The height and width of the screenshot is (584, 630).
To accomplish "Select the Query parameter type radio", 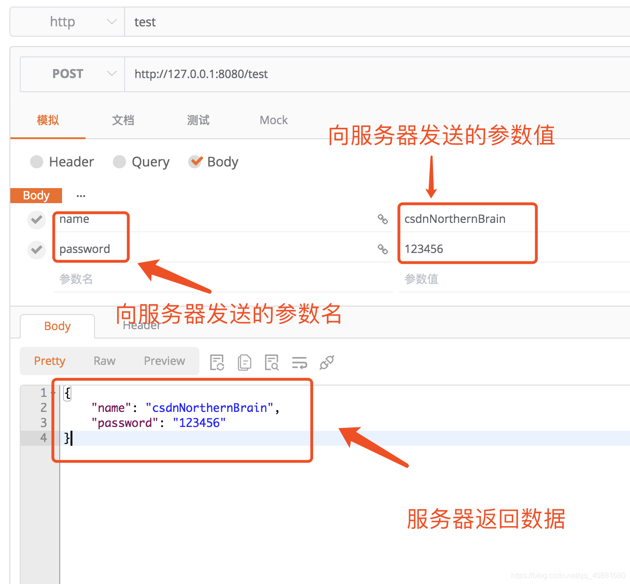I will click(x=119, y=162).
